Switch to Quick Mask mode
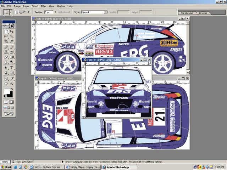Screen dimensions: 227x170 coord(12,102)
